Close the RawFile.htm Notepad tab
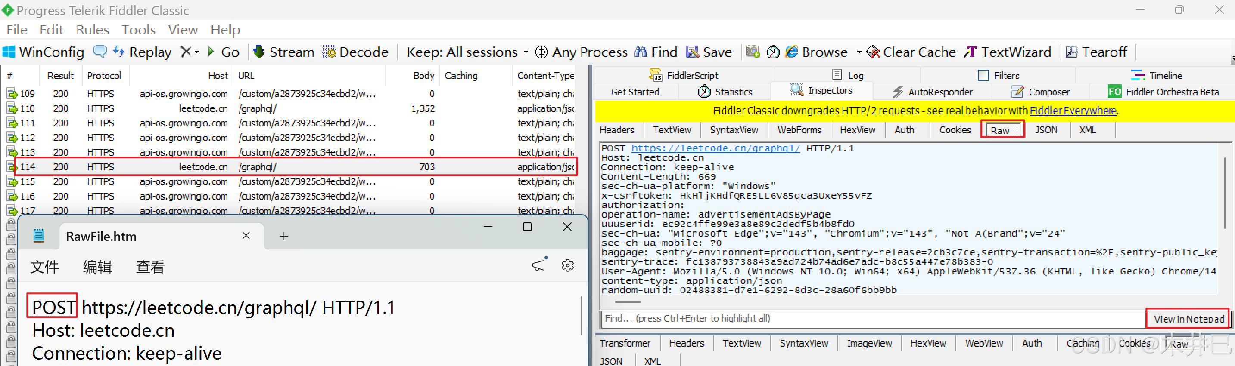This screenshot has width=1235, height=366. 246,235
